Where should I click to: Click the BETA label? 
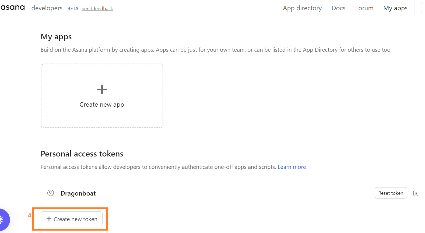[73, 9]
